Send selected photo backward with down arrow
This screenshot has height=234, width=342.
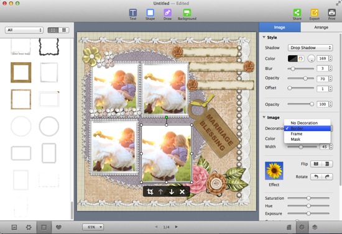172,192
